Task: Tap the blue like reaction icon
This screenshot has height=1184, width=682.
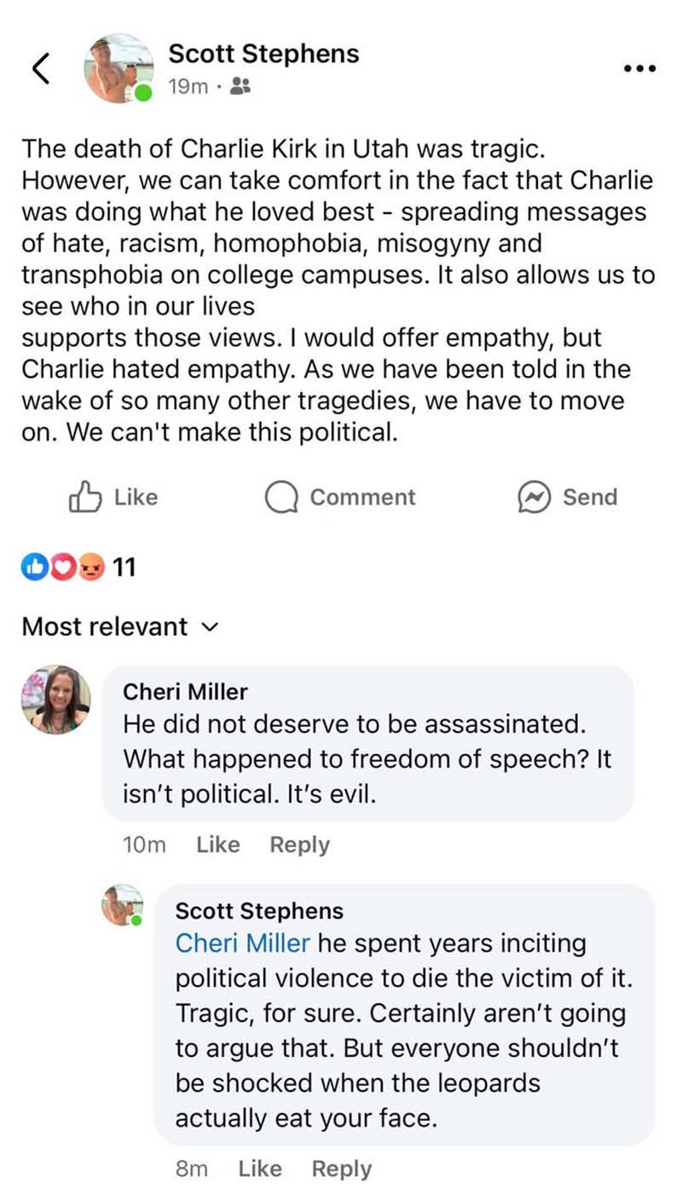Action: 34,567
